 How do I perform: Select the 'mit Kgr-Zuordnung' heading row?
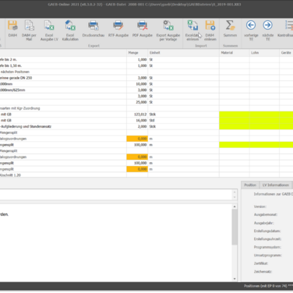coord(146,108)
